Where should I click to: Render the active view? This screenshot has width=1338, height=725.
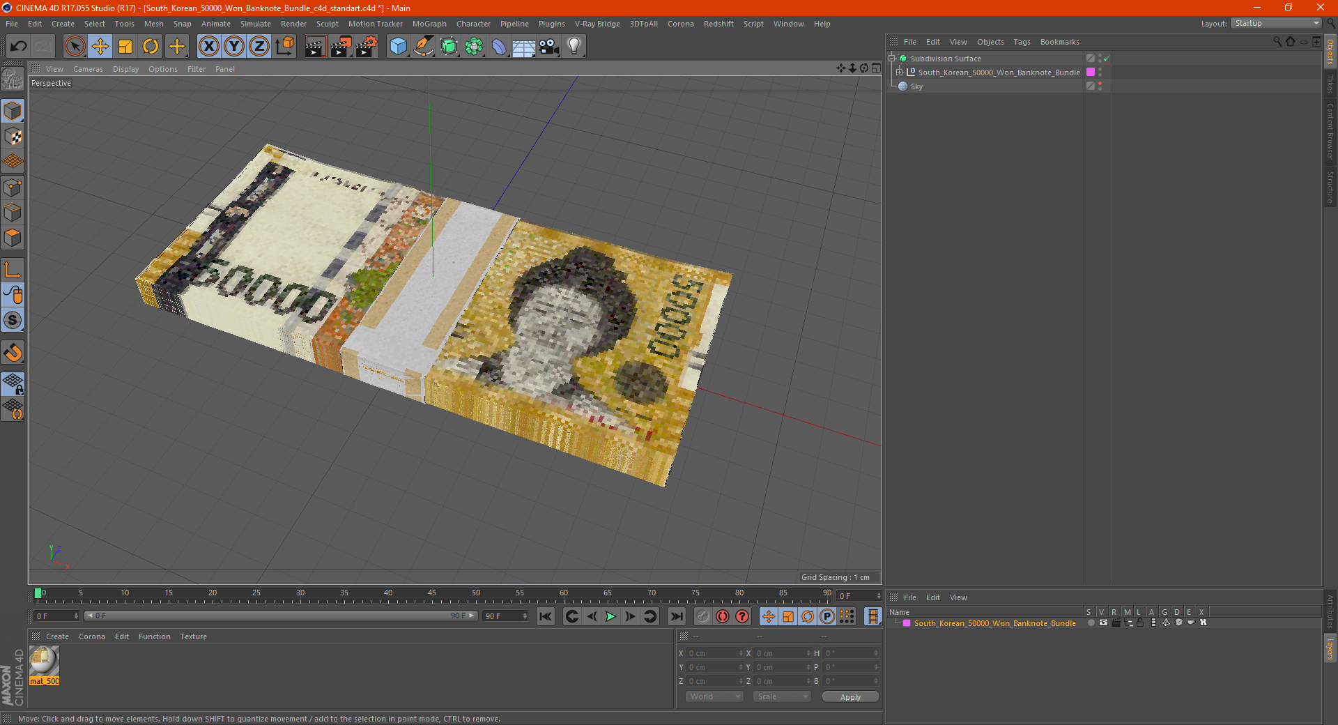click(x=315, y=47)
